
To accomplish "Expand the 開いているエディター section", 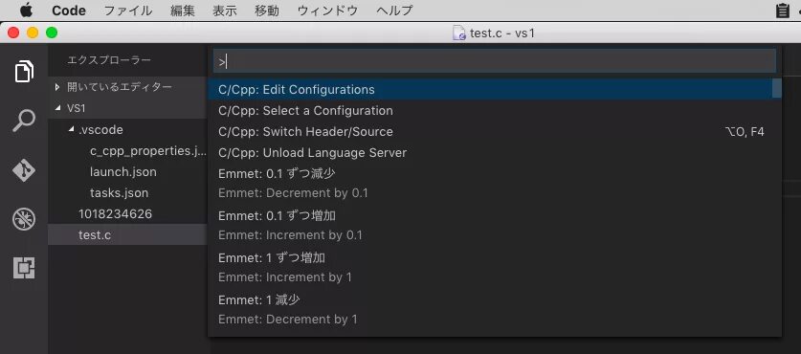I will point(127,87).
